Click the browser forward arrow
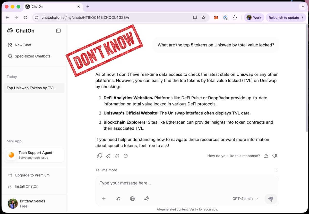Image resolution: width=309 pixels, height=214 pixels. [x=16, y=17]
